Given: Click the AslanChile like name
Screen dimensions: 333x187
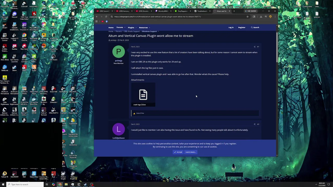Looking at the screenshot, I should click(140, 113).
